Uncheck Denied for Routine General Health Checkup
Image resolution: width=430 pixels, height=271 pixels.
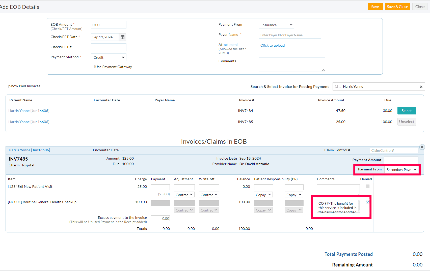(368, 201)
